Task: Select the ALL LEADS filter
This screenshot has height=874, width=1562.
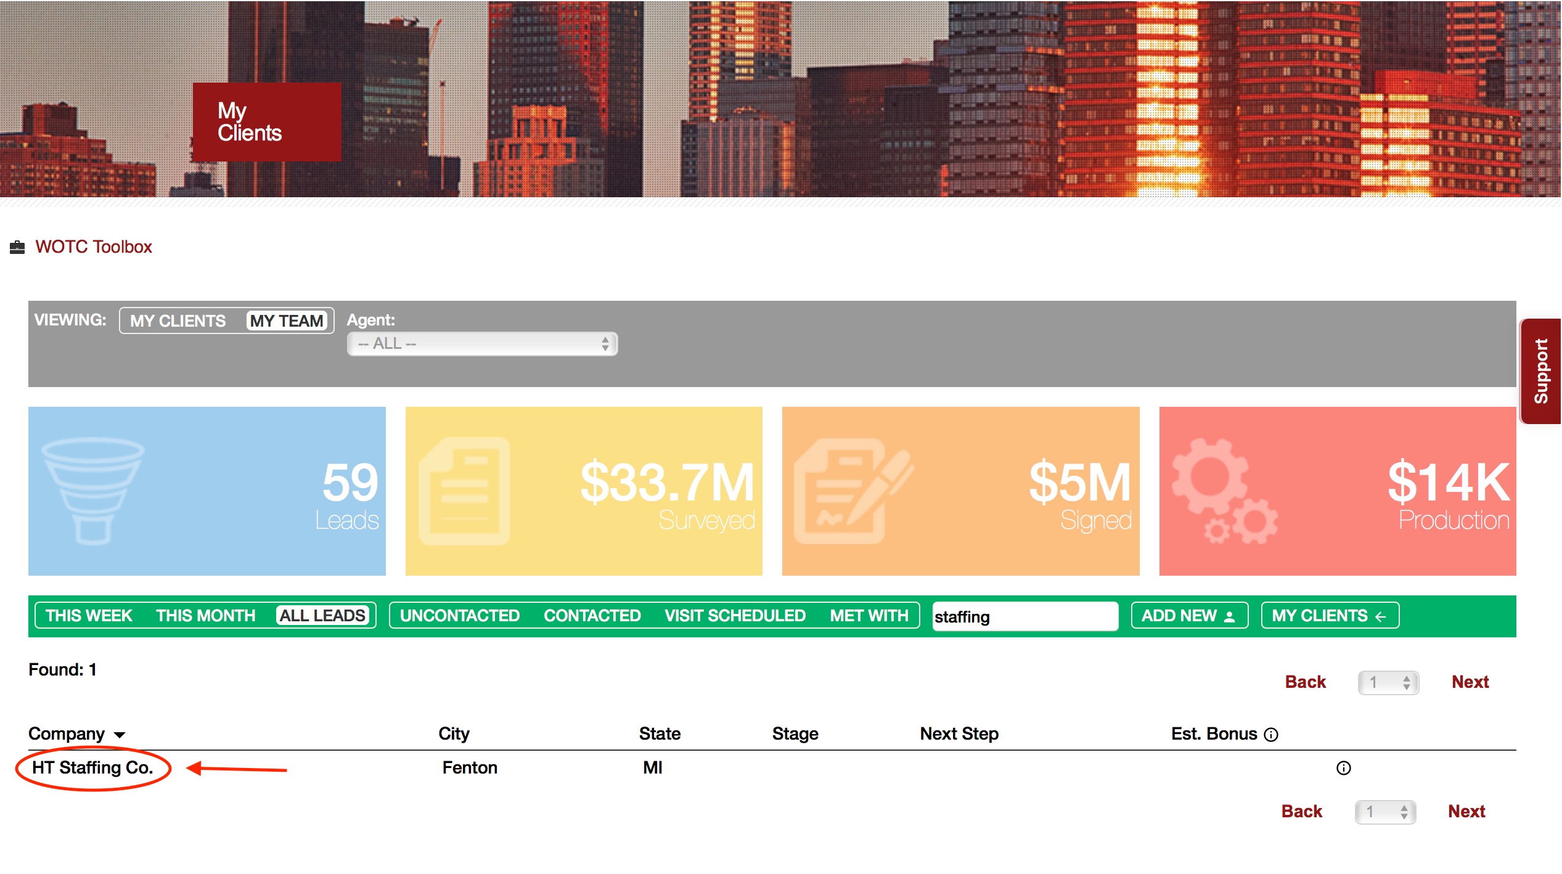Action: pyautogui.click(x=322, y=616)
